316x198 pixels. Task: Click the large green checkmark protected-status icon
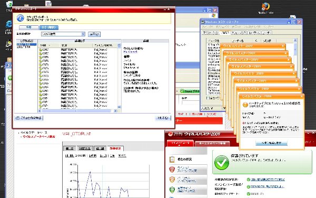coord(222,163)
